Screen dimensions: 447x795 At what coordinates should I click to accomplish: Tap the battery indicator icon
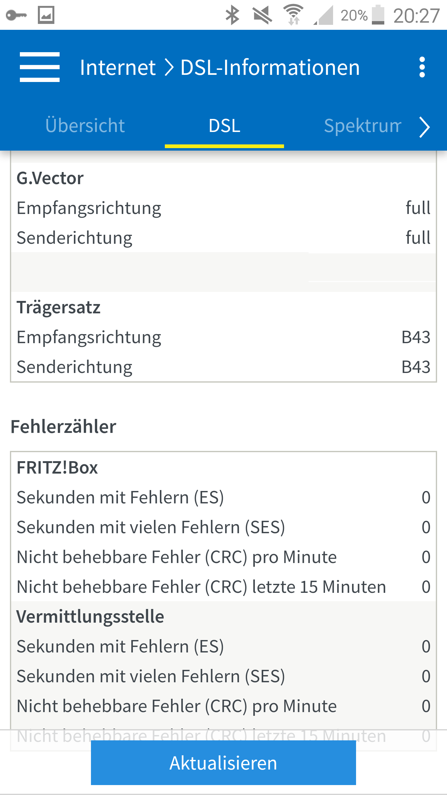pyautogui.click(x=378, y=15)
